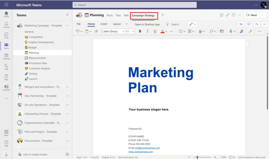Image resolution: width=269 pixels, height=159 pixels.
Task: Add a new tab with plus
Action: tap(162, 15)
